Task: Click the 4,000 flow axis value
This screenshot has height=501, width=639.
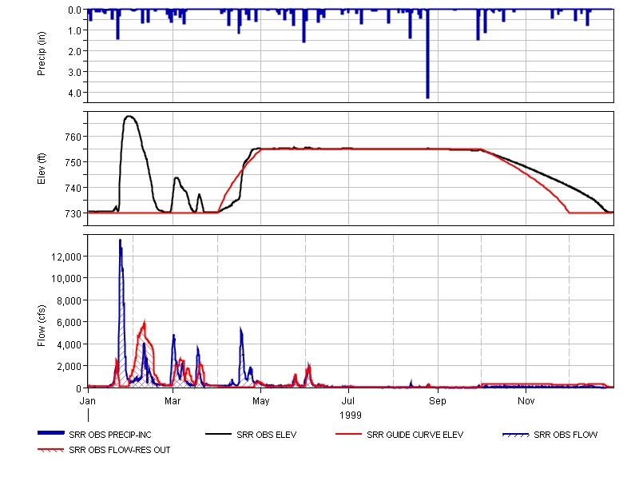Action: [69, 345]
